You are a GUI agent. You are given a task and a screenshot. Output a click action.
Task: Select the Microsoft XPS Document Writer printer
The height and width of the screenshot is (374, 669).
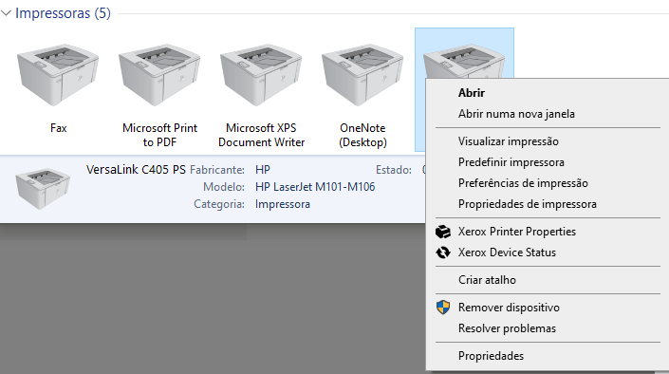point(261,75)
